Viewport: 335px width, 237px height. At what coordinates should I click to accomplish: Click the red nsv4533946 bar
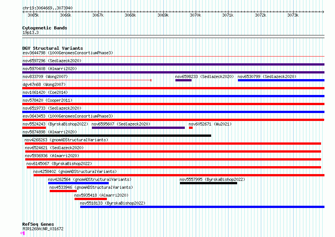(63, 191)
